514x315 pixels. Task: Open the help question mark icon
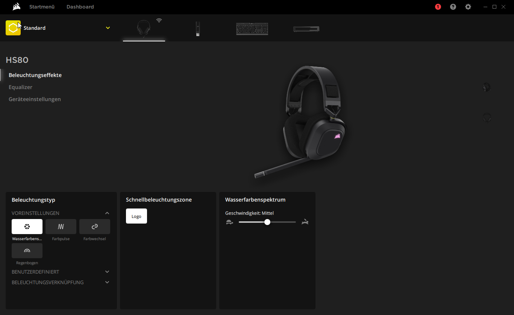(x=453, y=7)
